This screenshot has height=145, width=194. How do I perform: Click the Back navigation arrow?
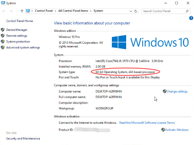4,11
